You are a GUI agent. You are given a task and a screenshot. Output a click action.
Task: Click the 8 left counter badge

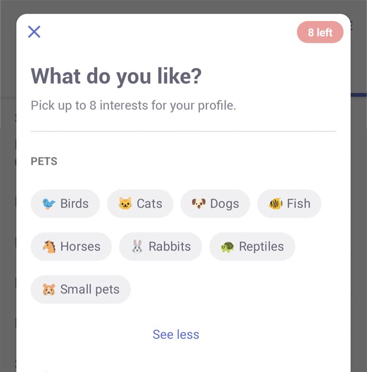click(320, 32)
